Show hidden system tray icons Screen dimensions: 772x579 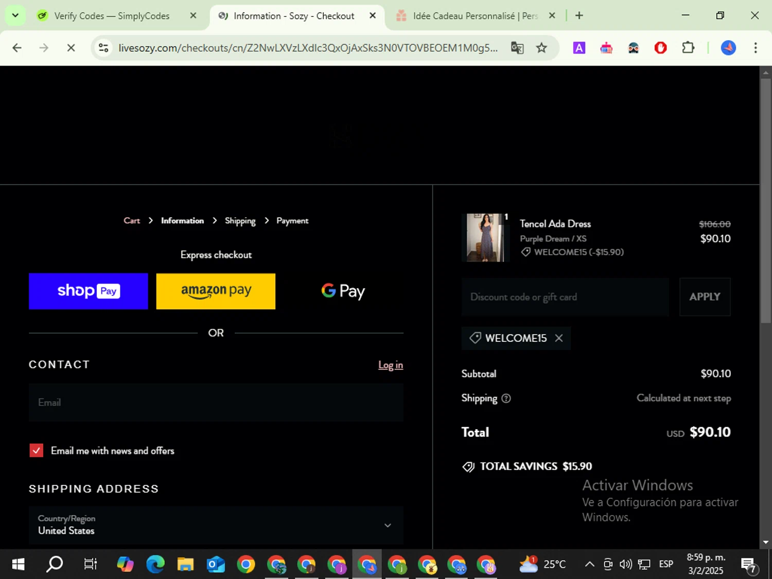(590, 565)
